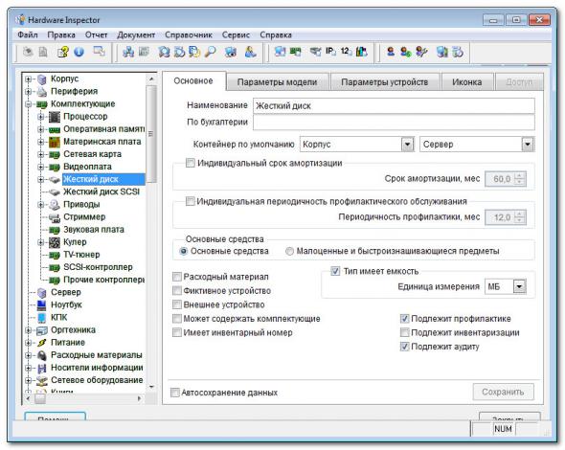
Task: Click the КПК handheld icon in tree
Action: [x=42, y=318]
